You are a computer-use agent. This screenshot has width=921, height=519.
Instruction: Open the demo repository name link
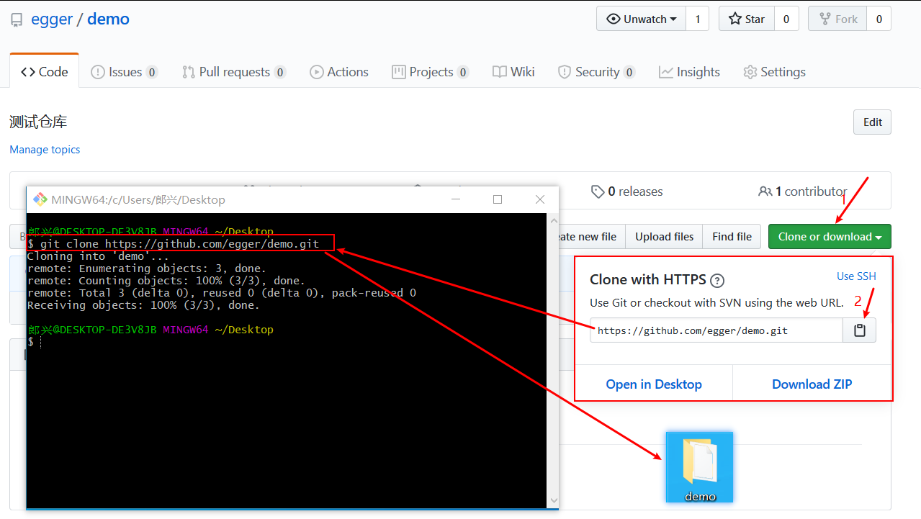(108, 19)
